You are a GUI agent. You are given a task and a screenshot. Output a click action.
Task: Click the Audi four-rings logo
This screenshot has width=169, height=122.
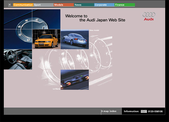[x=149, y=16]
